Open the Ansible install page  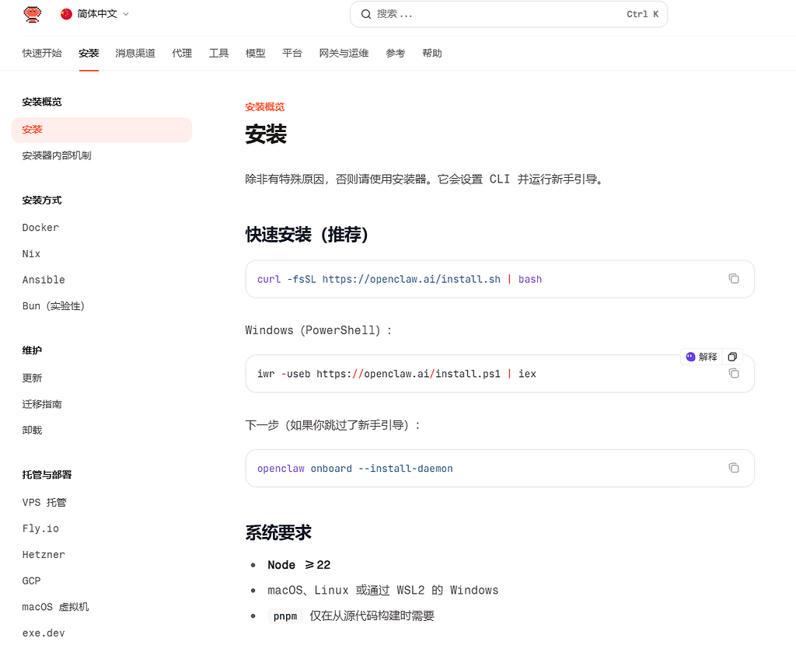(x=44, y=280)
